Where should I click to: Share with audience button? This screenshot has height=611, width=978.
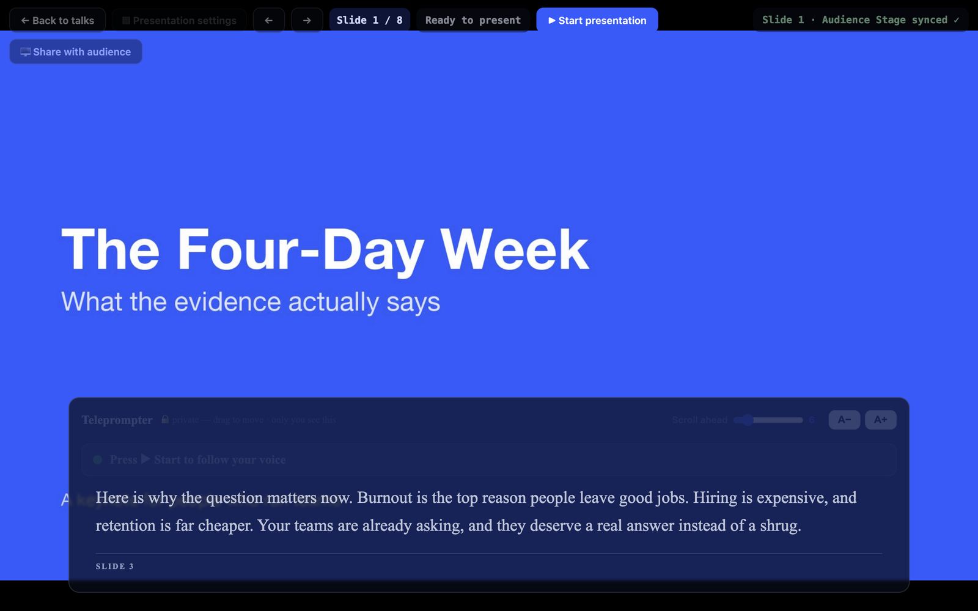(x=76, y=52)
